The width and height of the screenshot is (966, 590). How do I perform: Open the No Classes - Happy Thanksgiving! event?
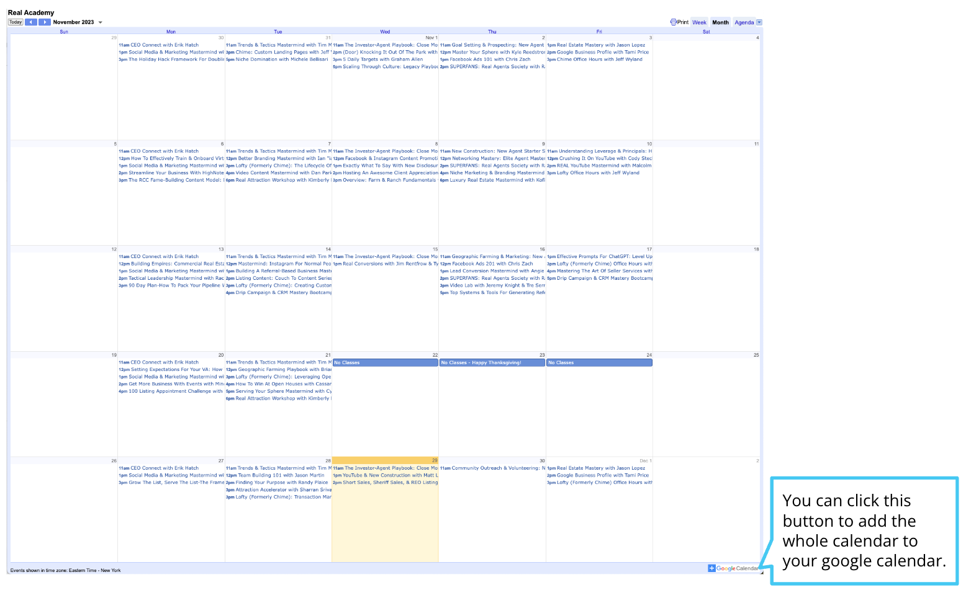coord(492,362)
